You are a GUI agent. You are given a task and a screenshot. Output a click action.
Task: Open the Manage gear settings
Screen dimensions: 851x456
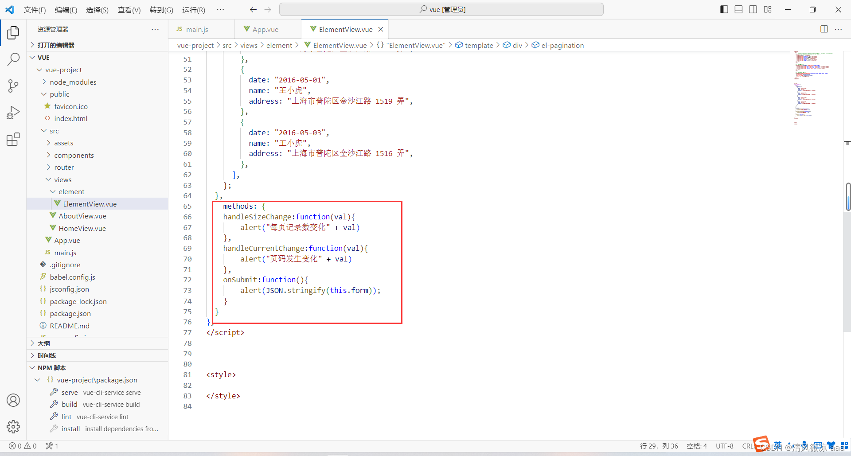pyautogui.click(x=13, y=427)
